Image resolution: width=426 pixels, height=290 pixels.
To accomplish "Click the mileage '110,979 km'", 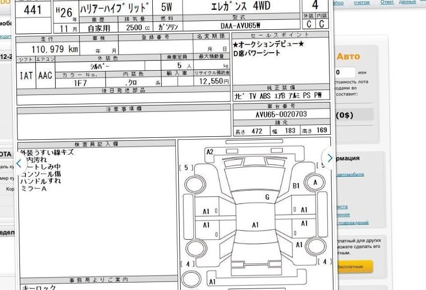I will (55, 49).
